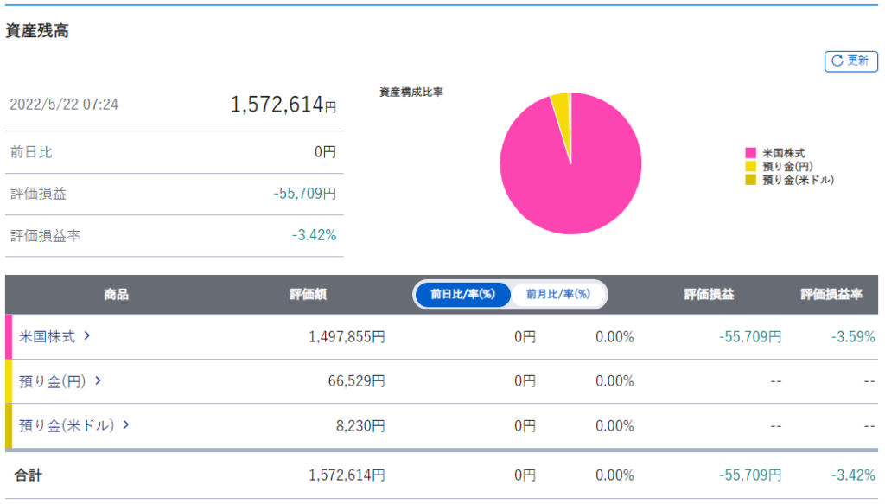Viewport: 885px width, 504px height.
Task: Click the pink 米国株式 legend swatch
Action: coord(750,153)
